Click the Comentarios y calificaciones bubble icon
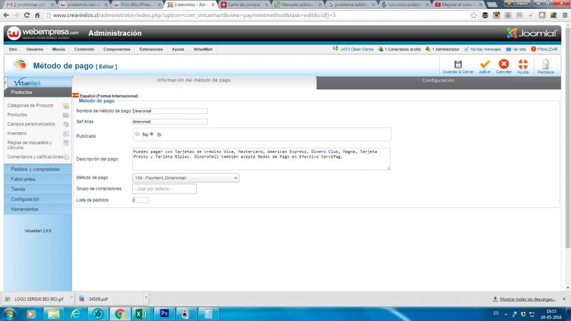Viewport: 571px width, 321px height. click(66, 157)
